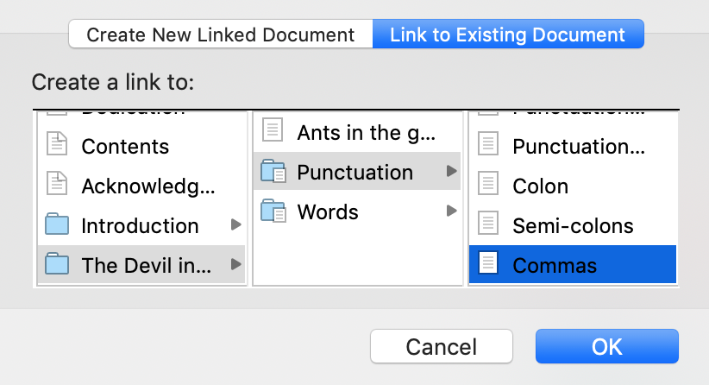Click the Words folder icon
The height and width of the screenshot is (385, 709).
point(273,211)
